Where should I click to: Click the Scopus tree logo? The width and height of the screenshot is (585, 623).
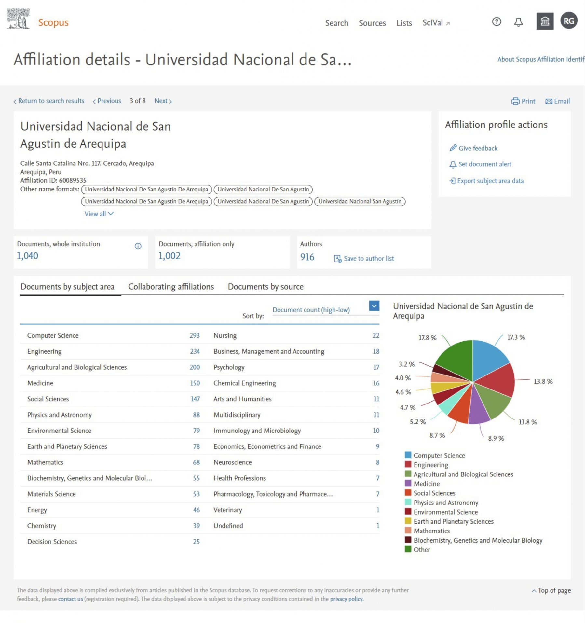tap(18, 19)
